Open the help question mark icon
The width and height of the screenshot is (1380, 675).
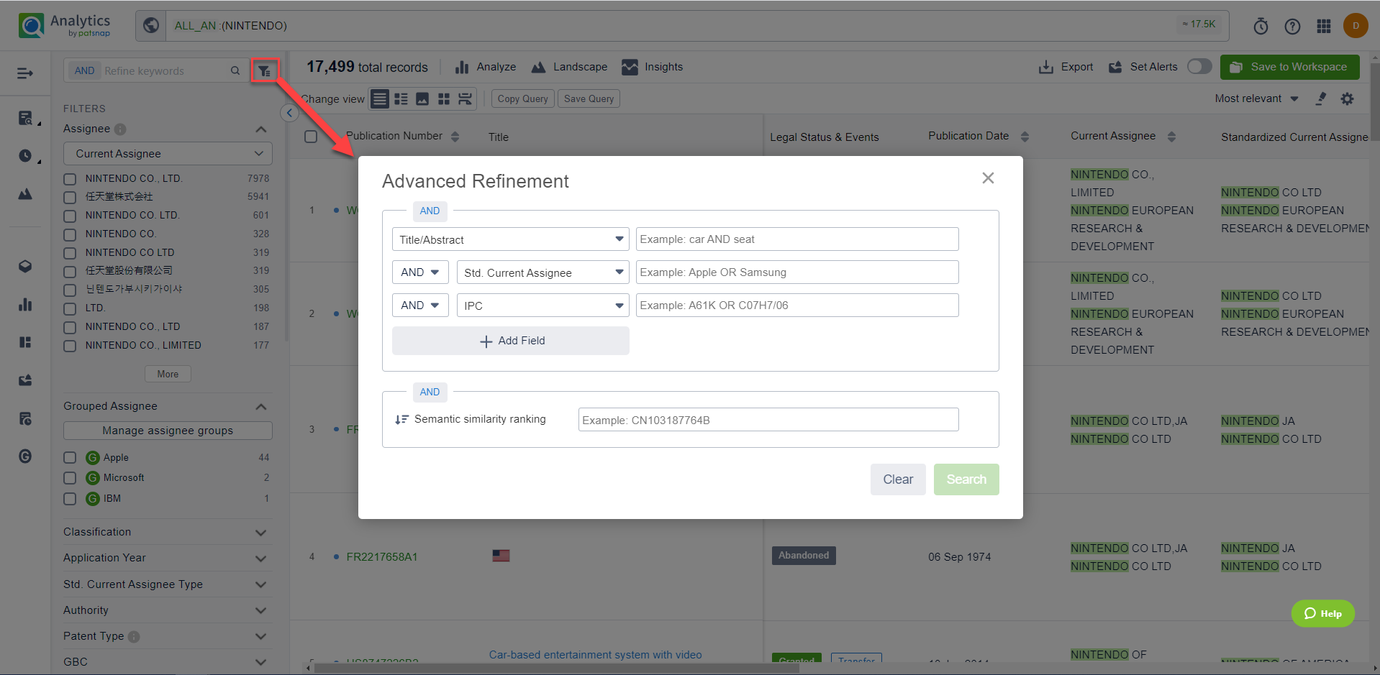pyautogui.click(x=1292, y=27)
